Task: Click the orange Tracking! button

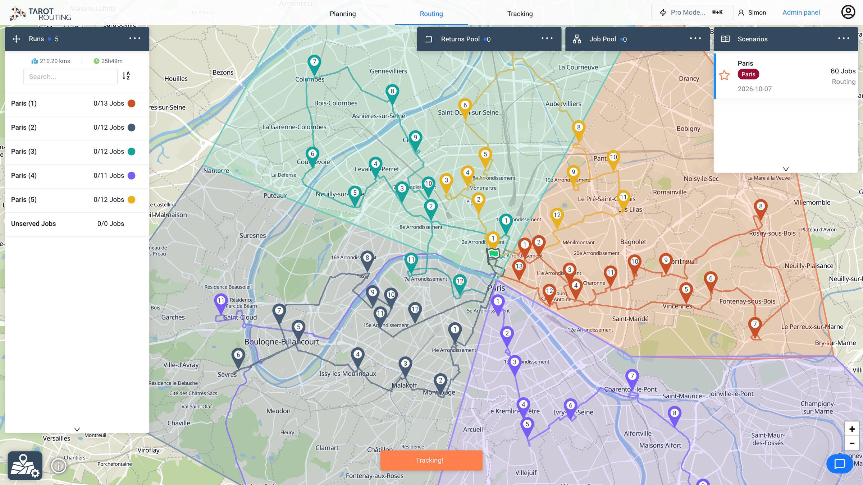Action: pos(431,460)
